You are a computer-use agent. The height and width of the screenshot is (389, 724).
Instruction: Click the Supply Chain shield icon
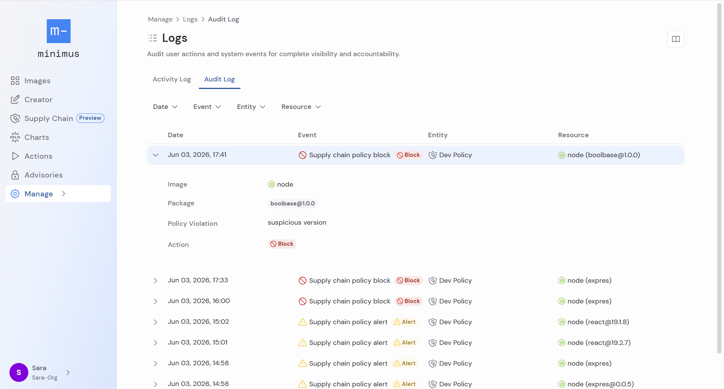tap(15, 118)
